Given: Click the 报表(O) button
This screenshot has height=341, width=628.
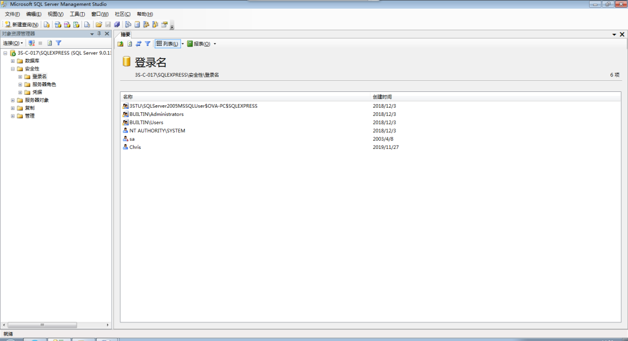Looking at the screenshot, I should click(199, 44).
